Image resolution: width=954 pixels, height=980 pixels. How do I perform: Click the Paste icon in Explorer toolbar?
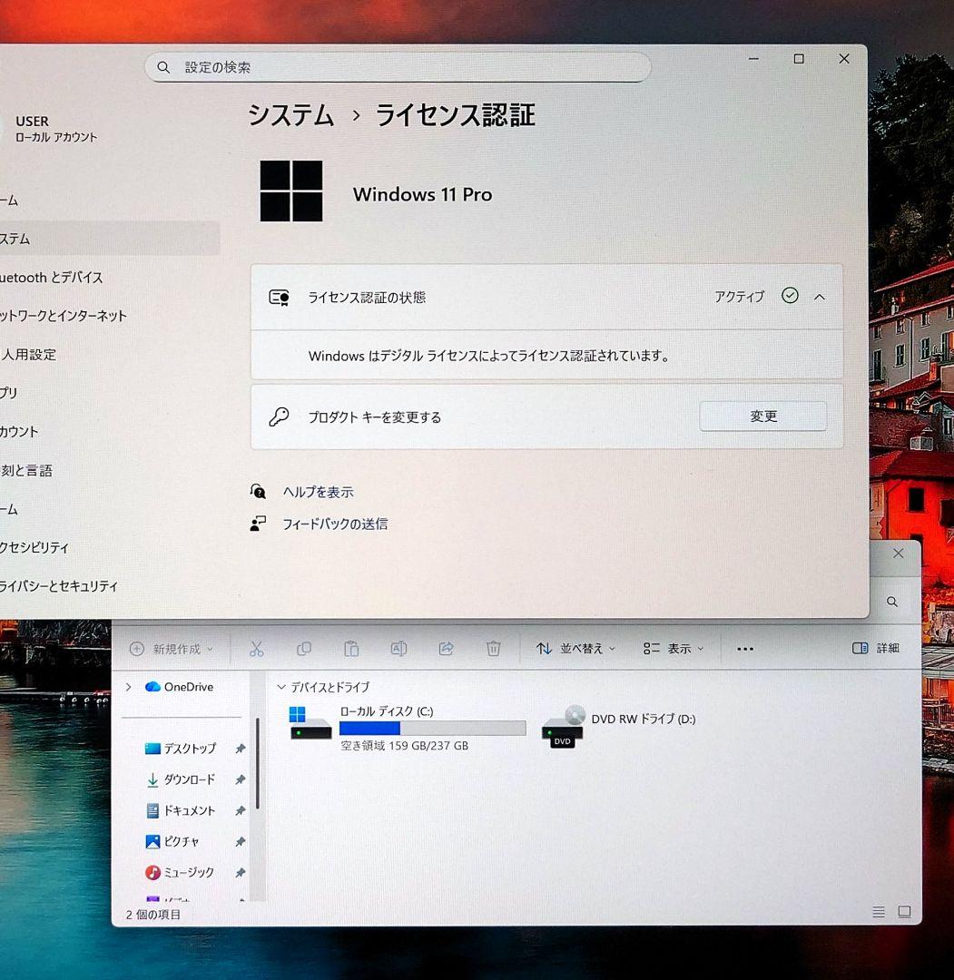point(351,648)
